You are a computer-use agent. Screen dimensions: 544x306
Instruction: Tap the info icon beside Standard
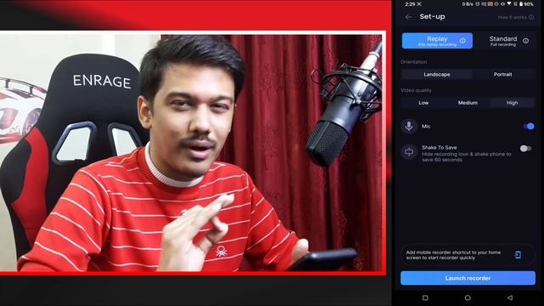pyautogui.click(x=526, y=41)
